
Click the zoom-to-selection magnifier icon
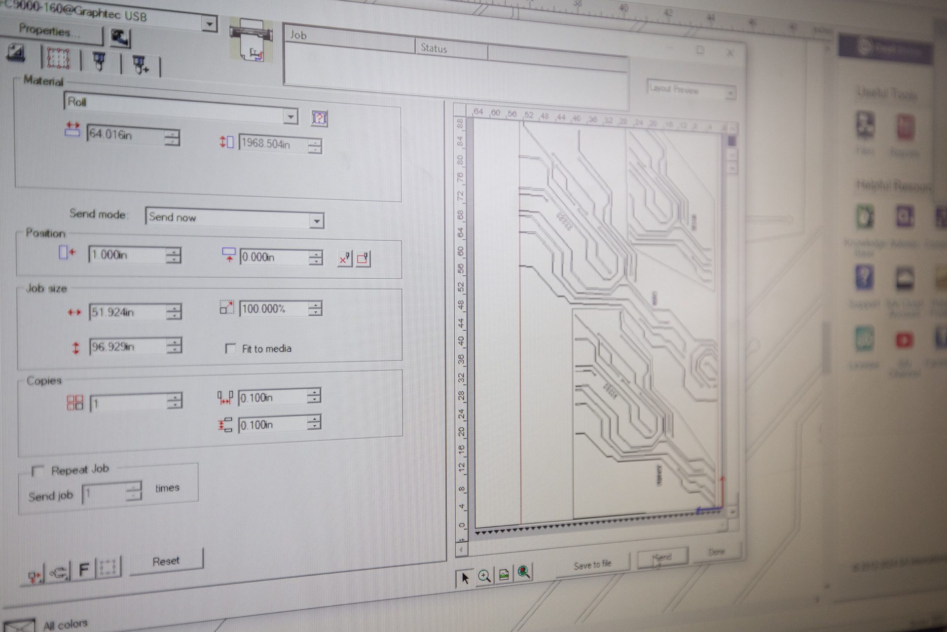(524, 572)
